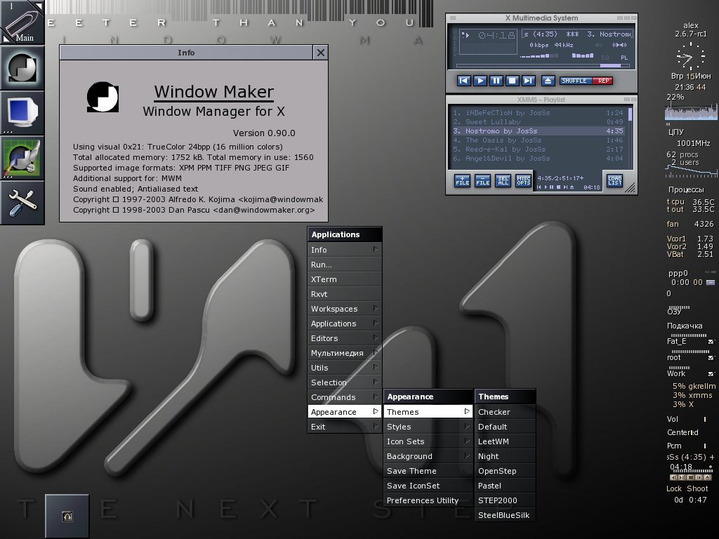This screenshot has width=719, height=539.
Task: Close the Info window
Action: (320, 53)
